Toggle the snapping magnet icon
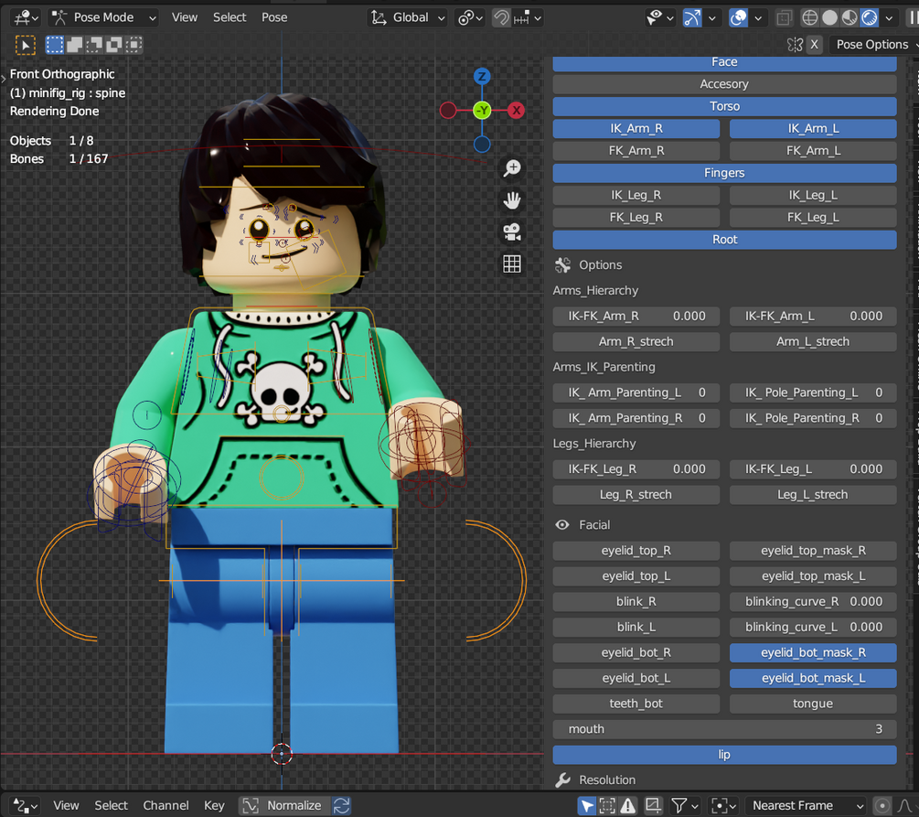The height and width of the screenshot is (817, 919). (501, 17)
